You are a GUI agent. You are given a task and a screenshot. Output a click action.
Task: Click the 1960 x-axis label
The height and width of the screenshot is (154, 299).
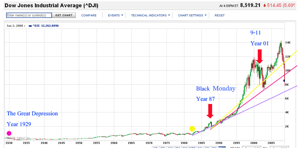click(x=114, y=143)
